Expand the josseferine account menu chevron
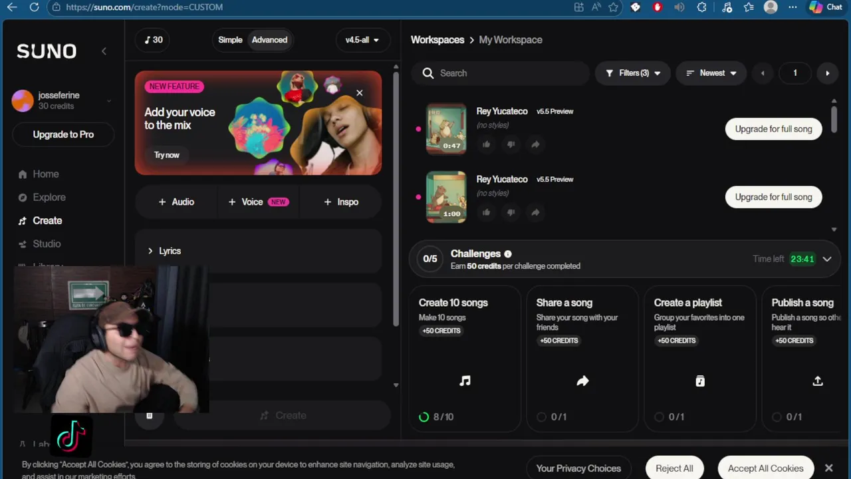Image resolution: width=851 pixels, height=479 pixels. 108,101
